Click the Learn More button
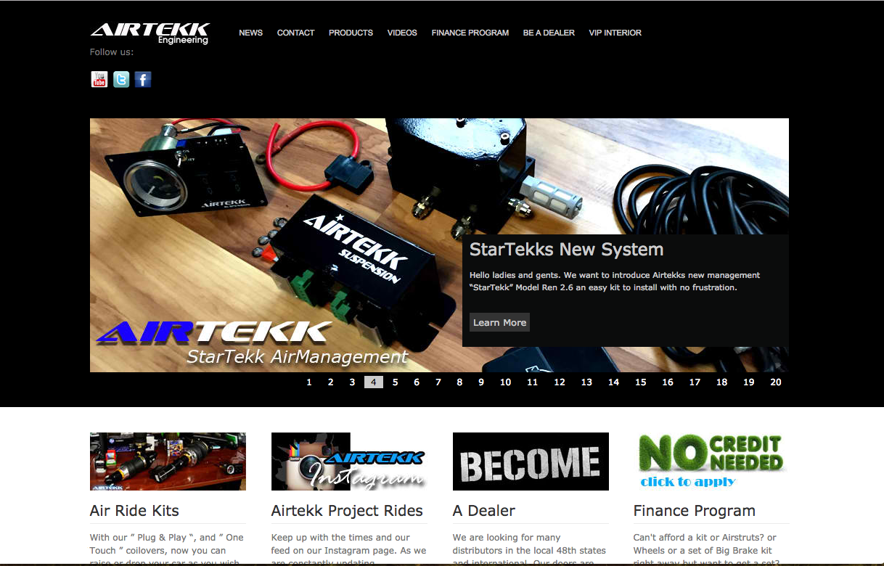This screenshot has width=884, height=566. click(x=499, y=322)
